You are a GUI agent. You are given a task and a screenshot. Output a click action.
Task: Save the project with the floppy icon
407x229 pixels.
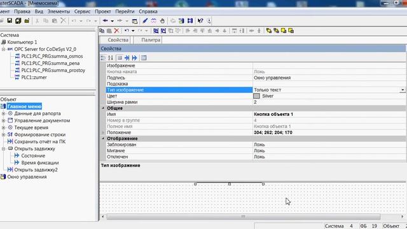[x=10, y=21]
